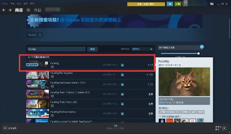Viewport: 231px width, 134px height.
Task: Click the first user tag in preview
Action: tap(166, 112)
